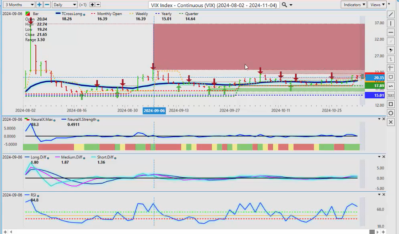Screen dimensions: 399x234
Task: Click RSI settings dot
Action: (38, 196)
